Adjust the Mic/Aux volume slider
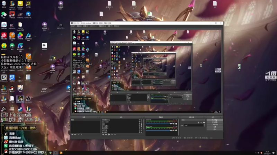The width and height of the screenshot is (277, 155). 159,130
